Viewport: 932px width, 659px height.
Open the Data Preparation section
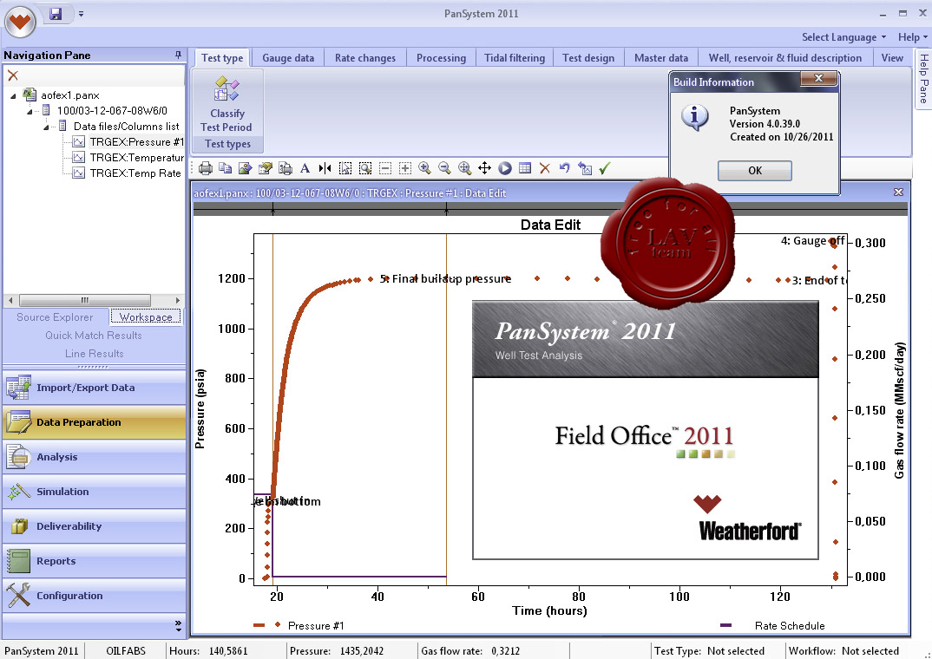point(94,422)
